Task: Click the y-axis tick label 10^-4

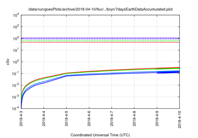Action: point(15,108)
